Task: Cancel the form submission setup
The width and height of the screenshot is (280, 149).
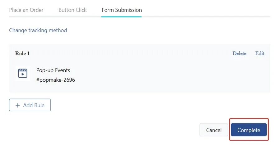Action: (214, 130)
